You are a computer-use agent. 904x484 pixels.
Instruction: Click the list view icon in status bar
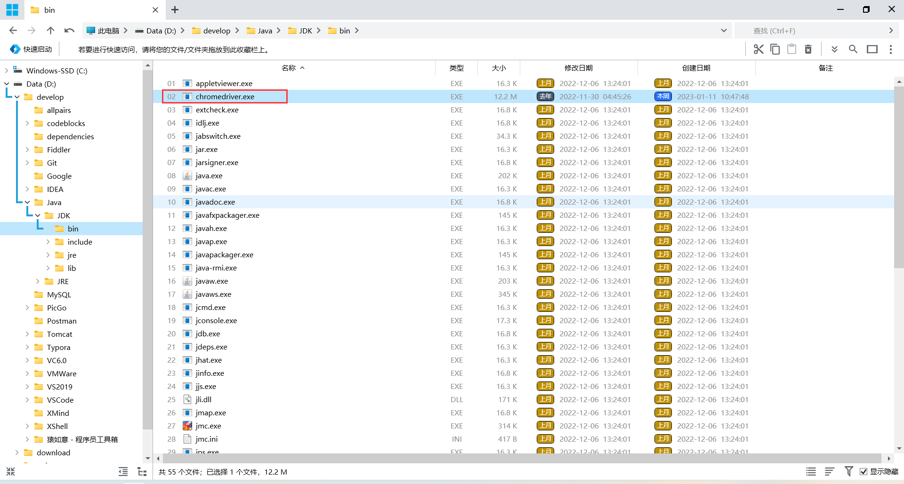811,471
